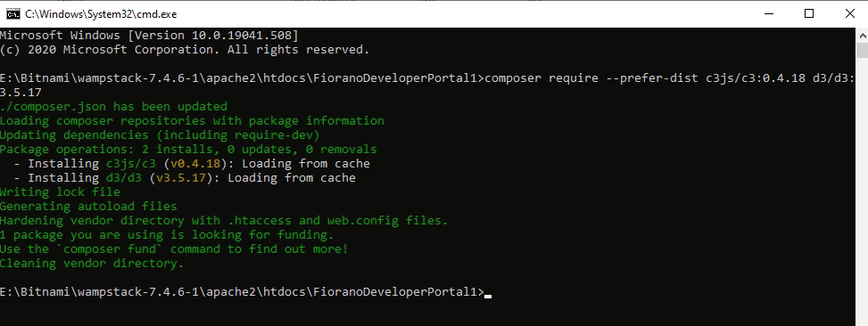
Task: Click 'Hardening vendor directory' output line
Action: click(x=224, y=221)
